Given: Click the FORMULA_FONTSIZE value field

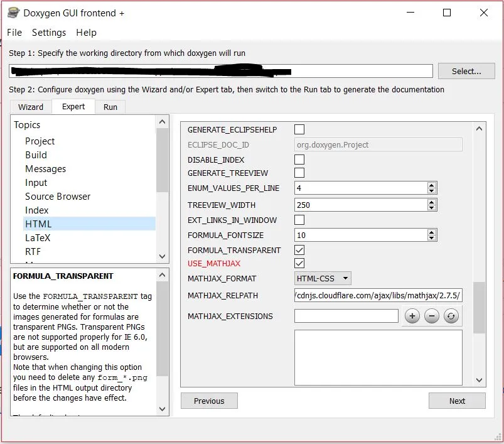Looking at the screenshot, I should (361, 235).
